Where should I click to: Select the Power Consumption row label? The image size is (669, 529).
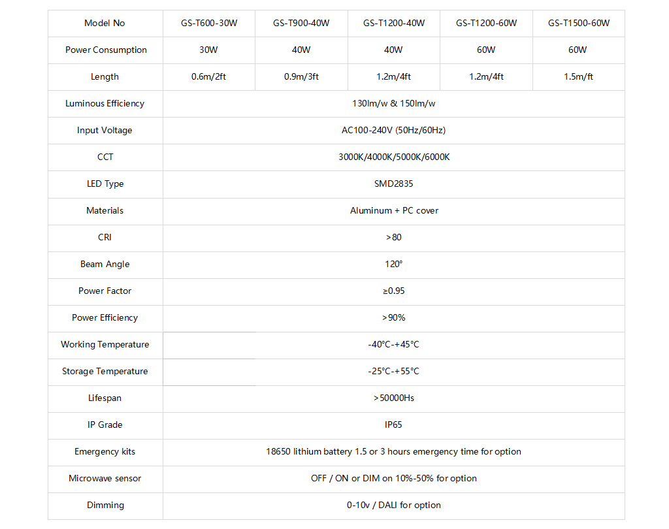(105, 50)
